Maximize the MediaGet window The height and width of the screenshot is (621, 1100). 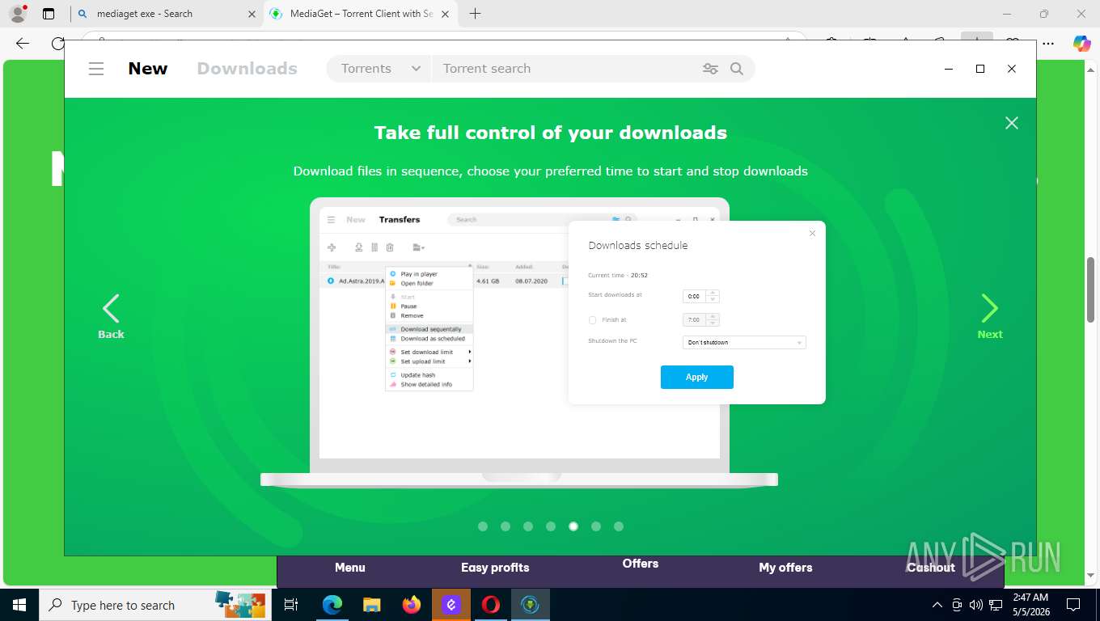tap(980, 69)
